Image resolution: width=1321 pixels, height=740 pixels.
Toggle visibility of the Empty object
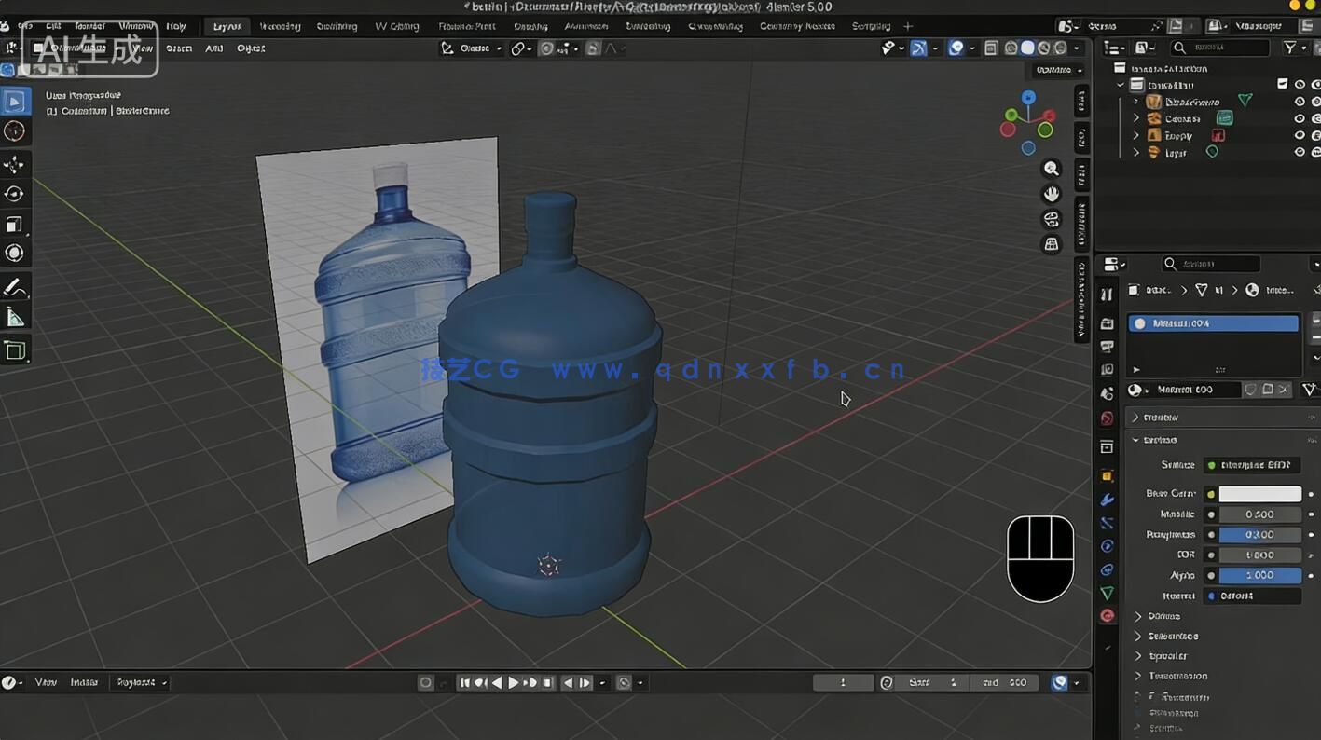(x=1300, y=135)
